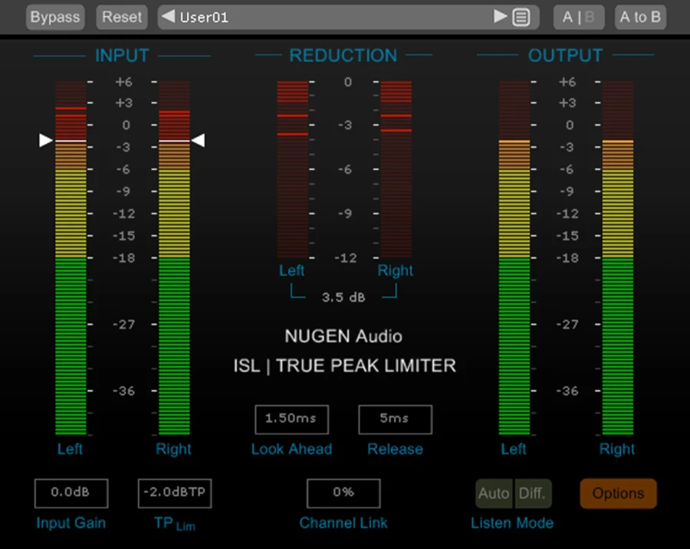690x549 pixels.
Task: Enable Auto listen mode
Action: 495,494
